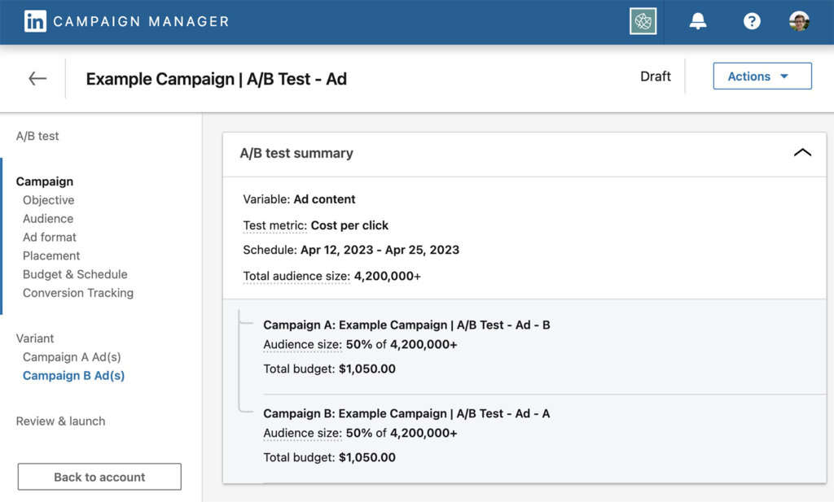This screenshot has height=502, width=834.
Task: Click the Back to account button
Action: click(99, 477)
